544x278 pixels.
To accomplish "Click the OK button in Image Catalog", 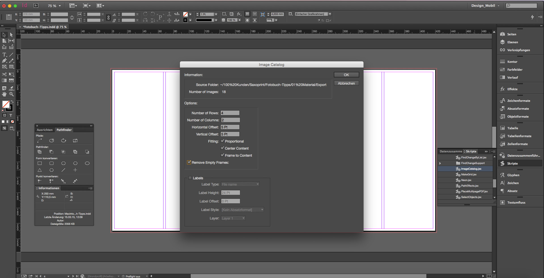I will click(346, 75).
